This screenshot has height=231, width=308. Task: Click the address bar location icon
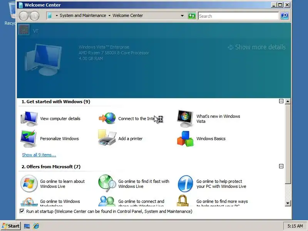point(50,15)
